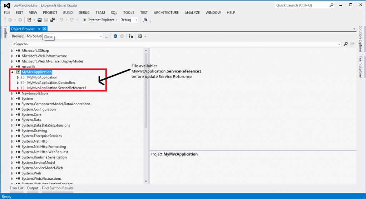Select System.ComponentModel.DataAnnotations in the tree
This screenshot has width=366, height=199.
[56, 104]
